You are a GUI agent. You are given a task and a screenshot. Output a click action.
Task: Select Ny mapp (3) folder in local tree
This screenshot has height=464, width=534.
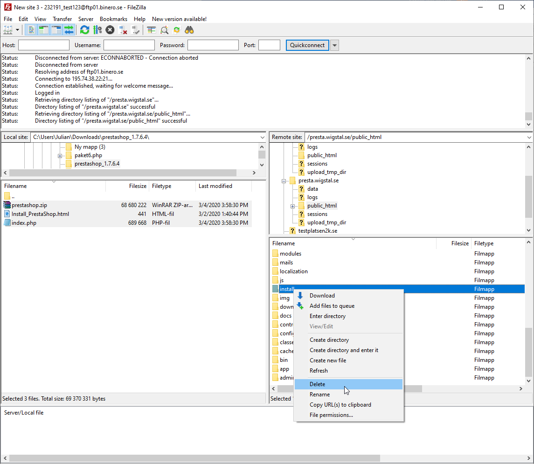[90, 147]
